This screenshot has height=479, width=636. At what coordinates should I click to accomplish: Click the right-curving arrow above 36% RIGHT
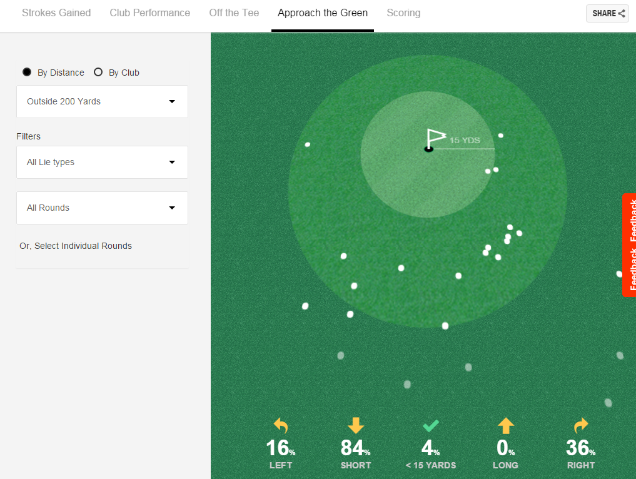click(581, 425)
